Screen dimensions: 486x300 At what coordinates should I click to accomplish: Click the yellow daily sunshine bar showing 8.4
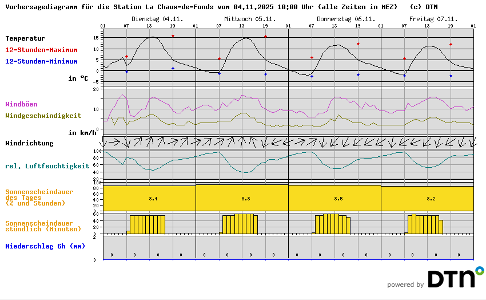pyautogui.click(x=149, y=198)
